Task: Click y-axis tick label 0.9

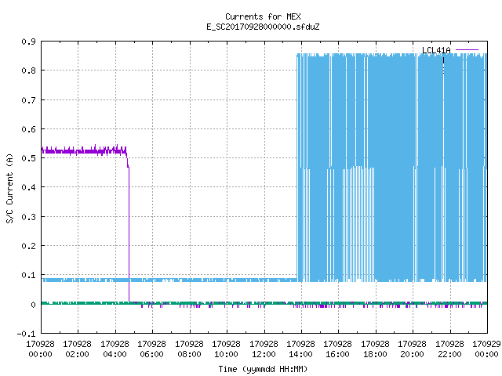Action: 28,42
